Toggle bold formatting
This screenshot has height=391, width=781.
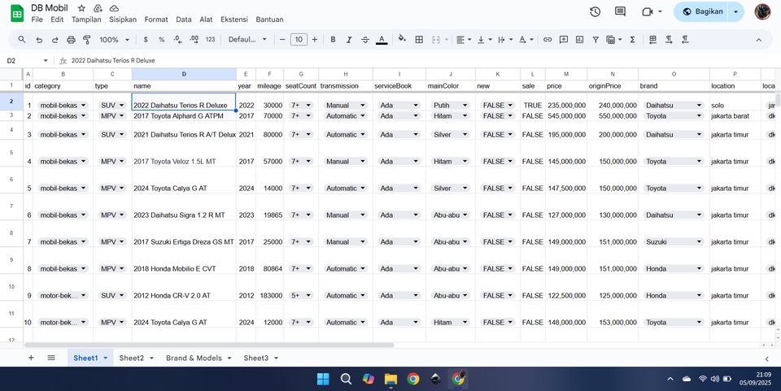coord(334,40)
